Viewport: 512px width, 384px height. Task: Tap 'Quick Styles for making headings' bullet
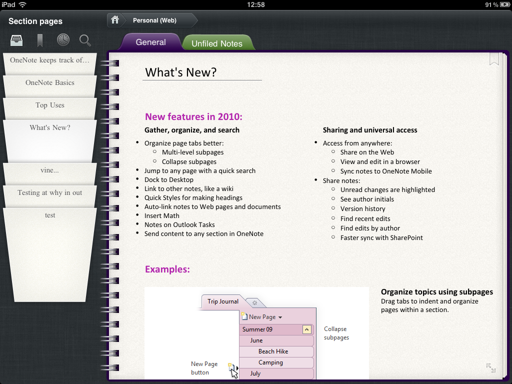point(193,197)
